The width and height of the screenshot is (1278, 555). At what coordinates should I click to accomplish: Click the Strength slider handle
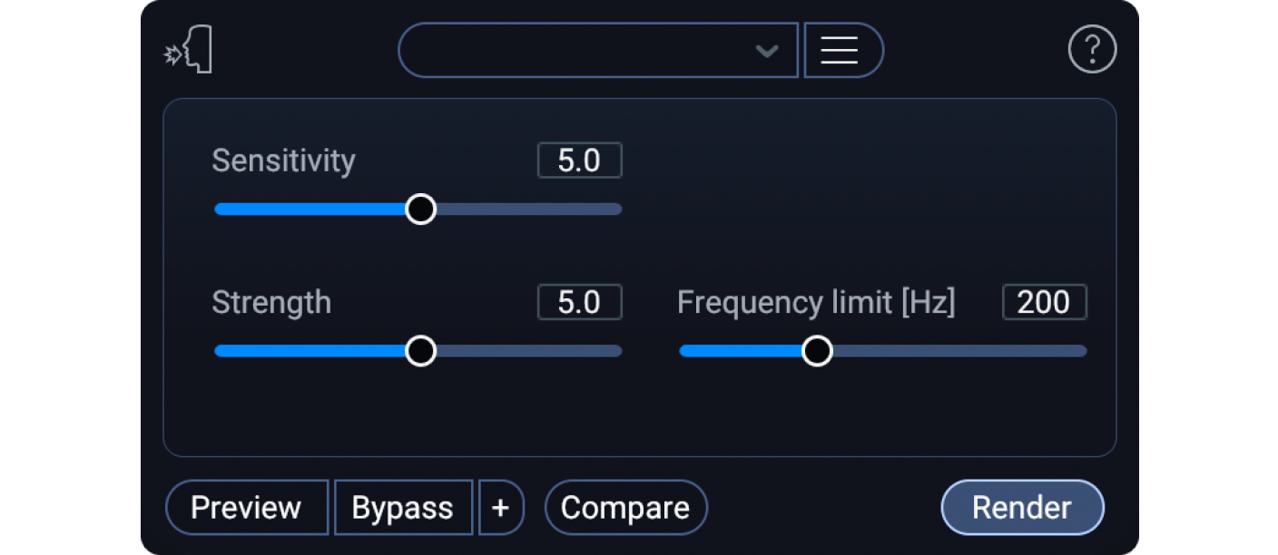coord(420,351)
